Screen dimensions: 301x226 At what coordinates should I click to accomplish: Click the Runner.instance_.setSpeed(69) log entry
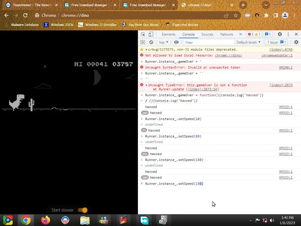click(173, 136)
